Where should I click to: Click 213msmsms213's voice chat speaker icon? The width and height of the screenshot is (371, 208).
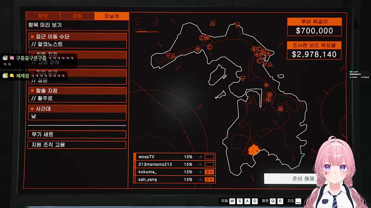click(200, 164)
